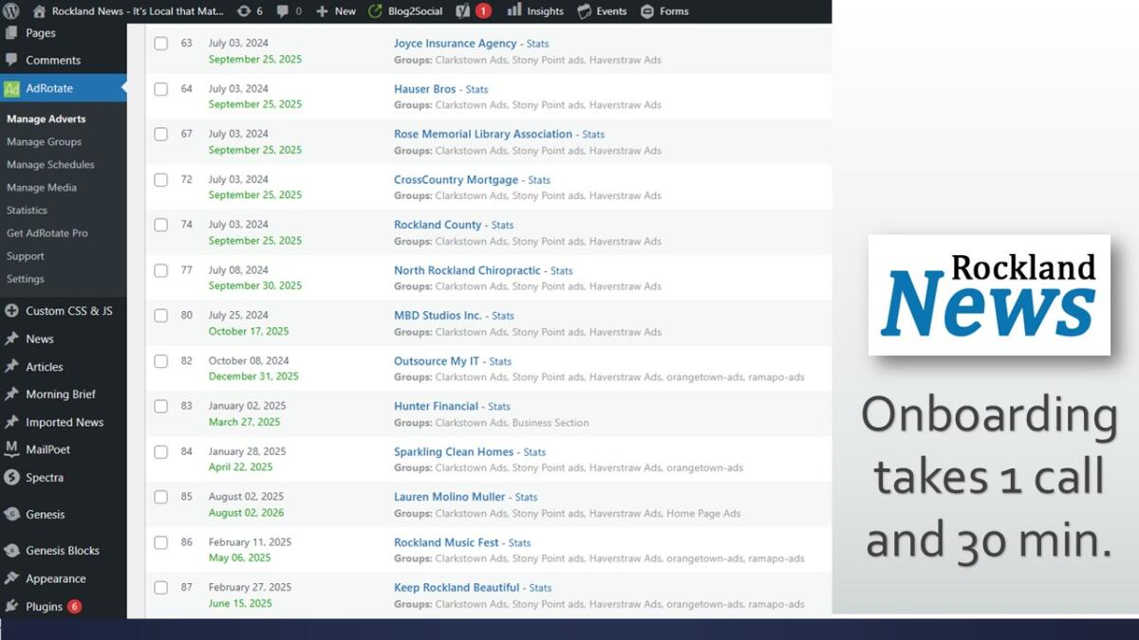
Task: Click the Insights bar chart icon
Action: pyautogui.click(x=514, y=10)
